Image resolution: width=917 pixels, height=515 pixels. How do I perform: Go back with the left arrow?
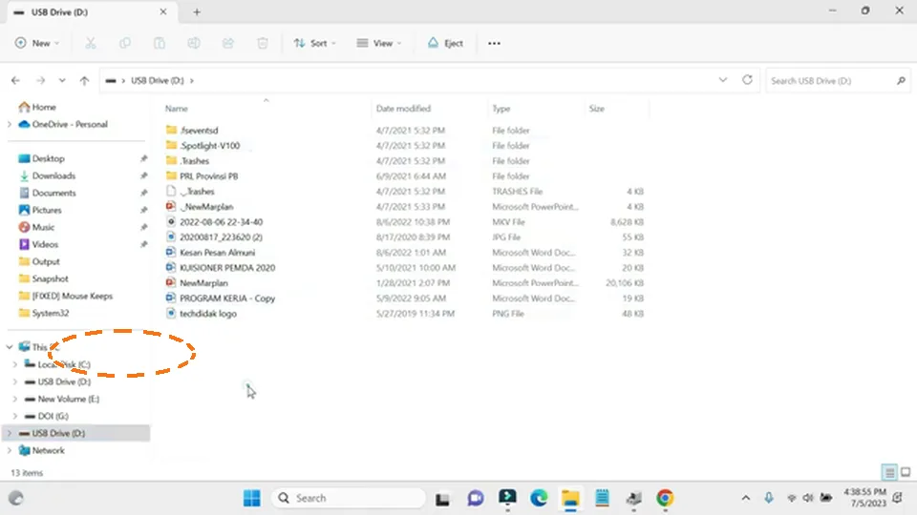click(16, 80)
